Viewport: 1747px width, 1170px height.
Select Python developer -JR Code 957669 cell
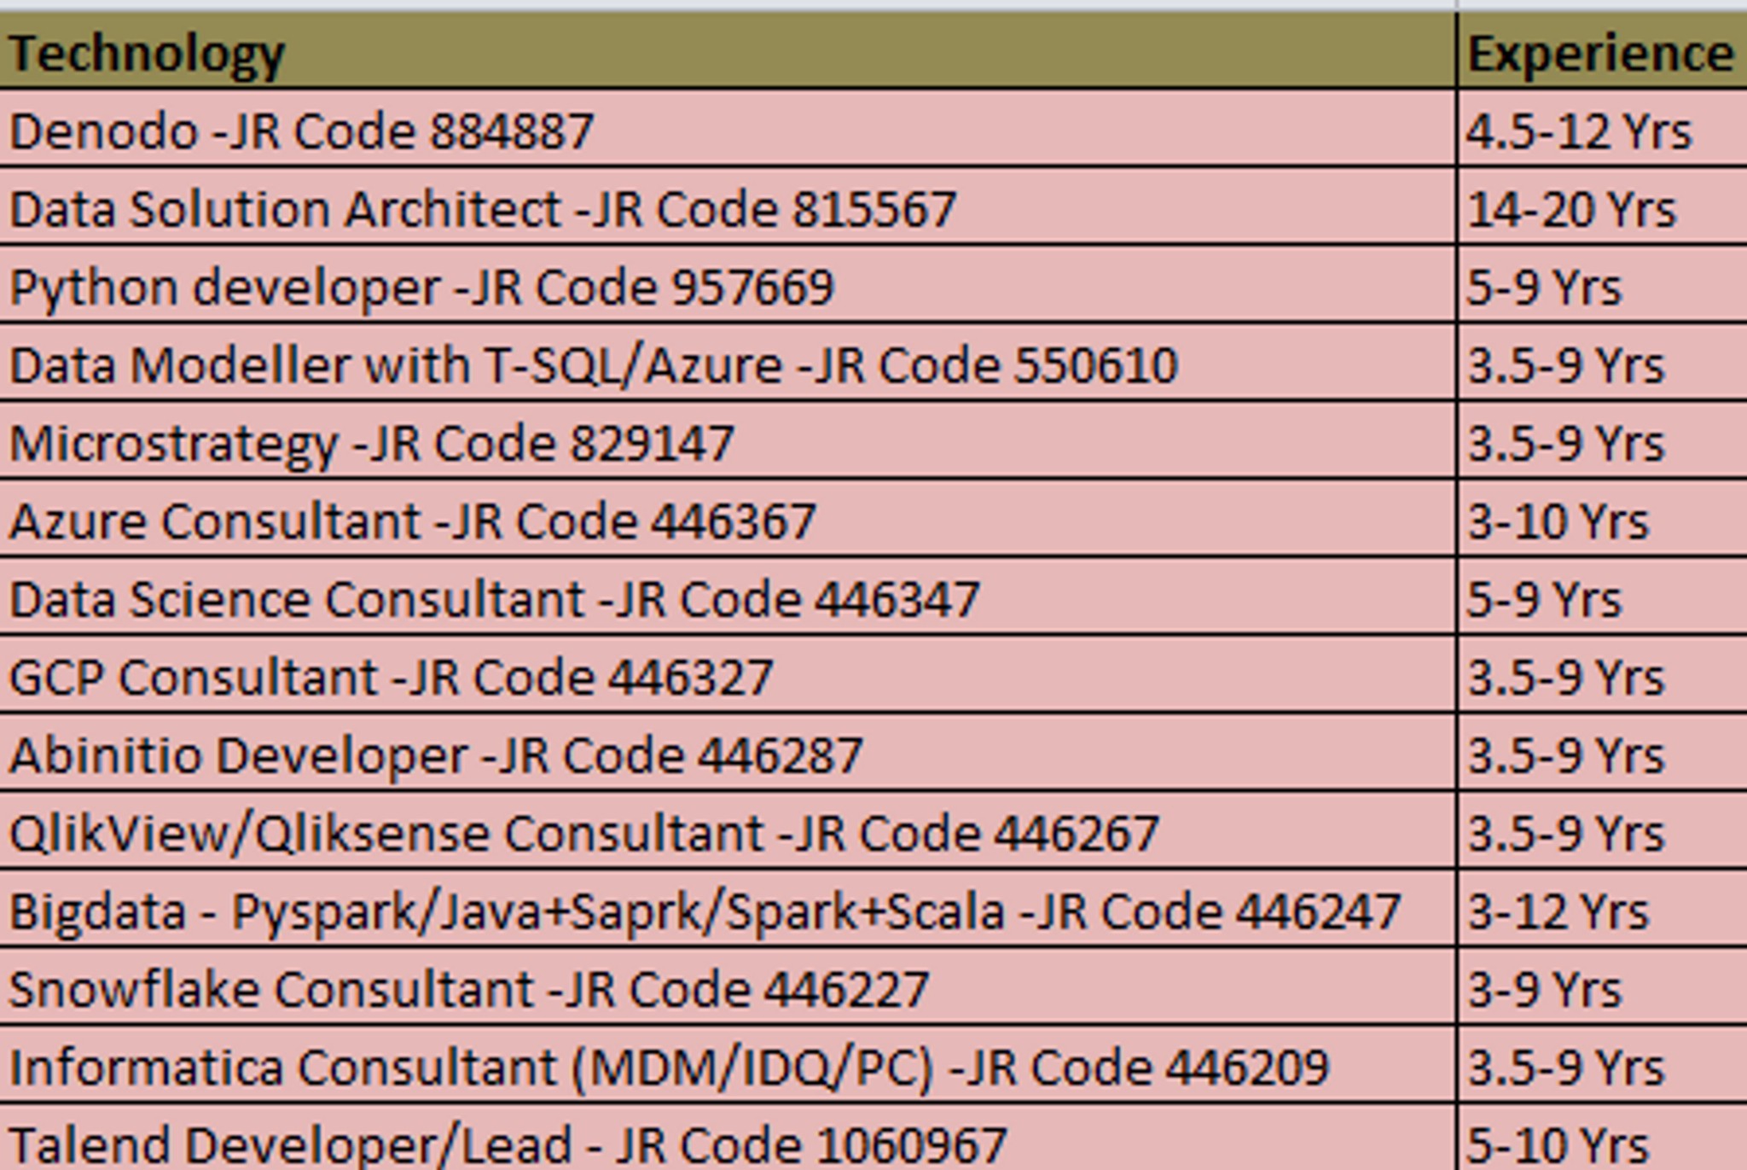[727, 284]
